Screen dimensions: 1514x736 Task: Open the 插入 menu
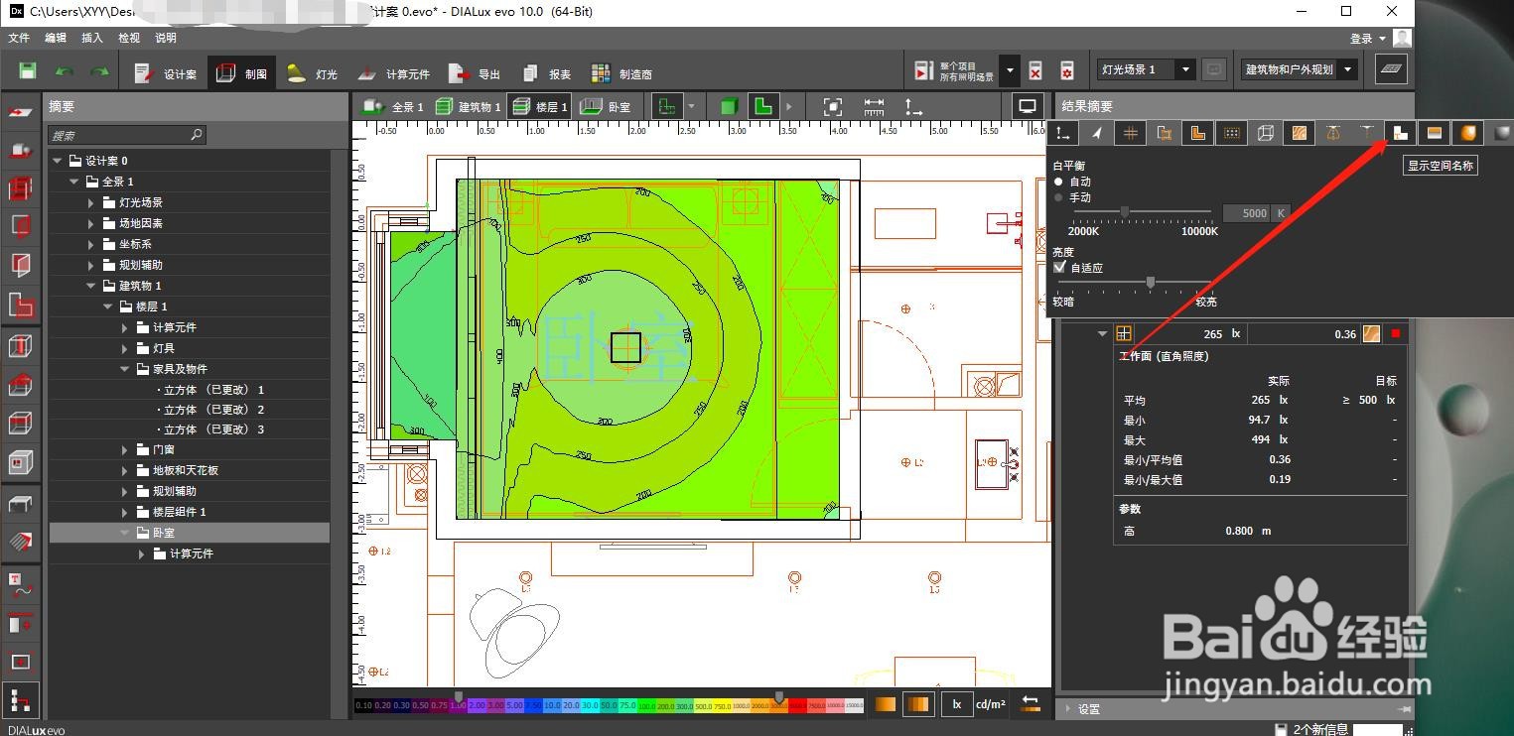[92, 38]
